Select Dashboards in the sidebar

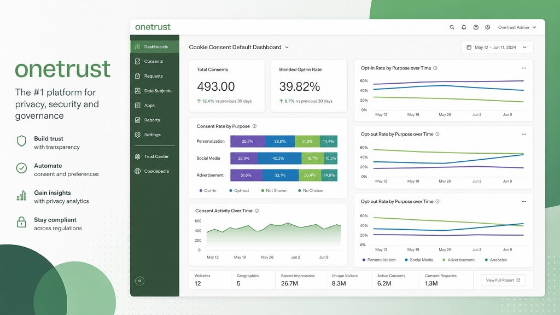coord(155,47)
